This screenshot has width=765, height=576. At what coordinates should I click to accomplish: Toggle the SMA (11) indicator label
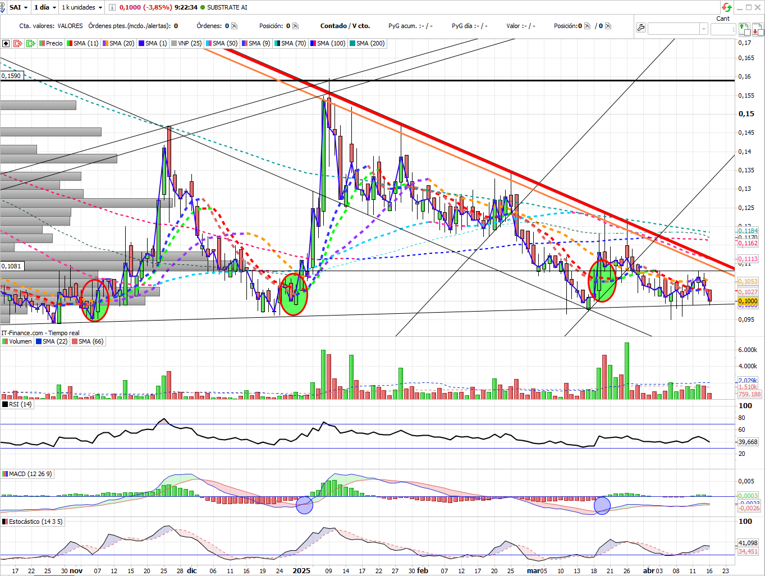point(83,43)
